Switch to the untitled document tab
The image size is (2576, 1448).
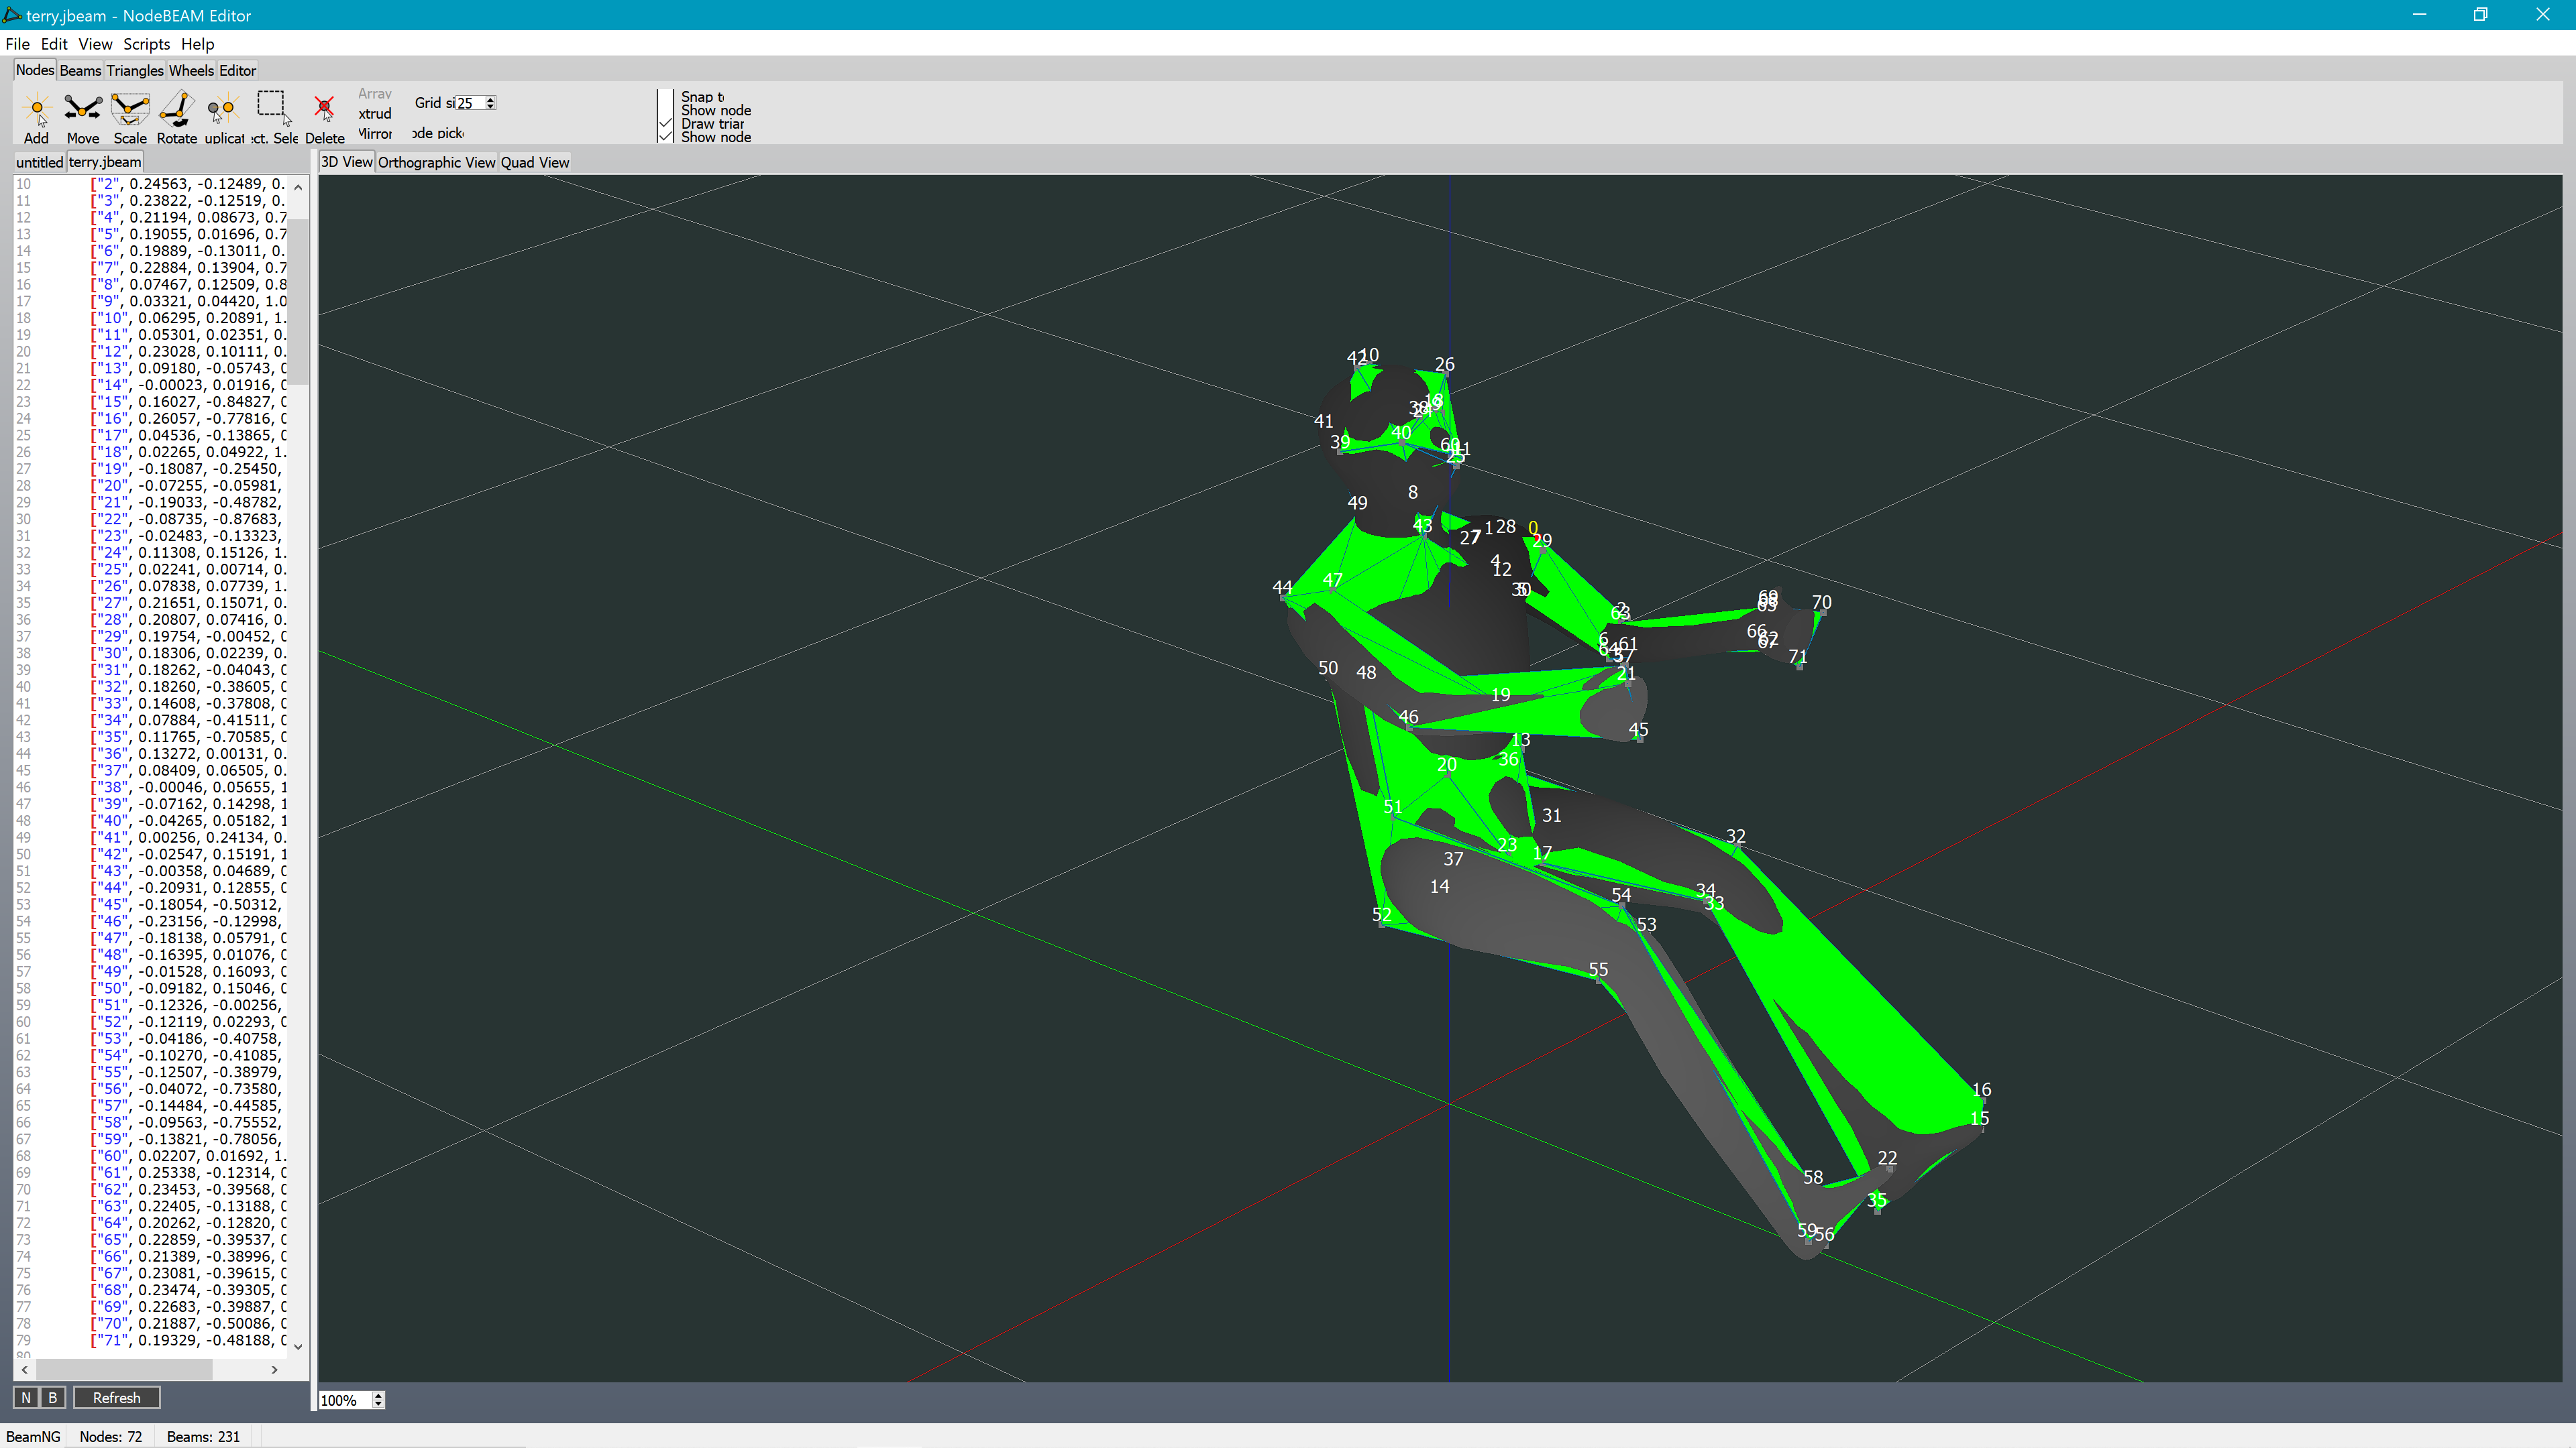coord(39,162)
